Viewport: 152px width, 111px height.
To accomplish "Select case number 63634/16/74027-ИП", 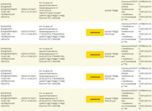I will (29, 77).
